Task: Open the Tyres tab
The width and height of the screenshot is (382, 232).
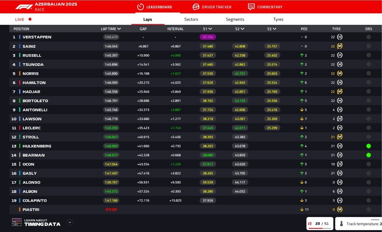Action: coord(278,19)
